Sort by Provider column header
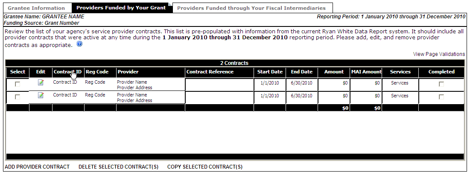 pyautogui.click(x=128, y=72)
